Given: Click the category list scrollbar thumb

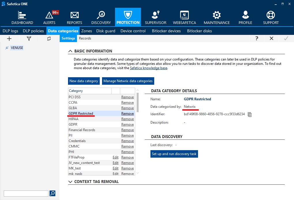Looking at the screenshot, I should 137,102.
